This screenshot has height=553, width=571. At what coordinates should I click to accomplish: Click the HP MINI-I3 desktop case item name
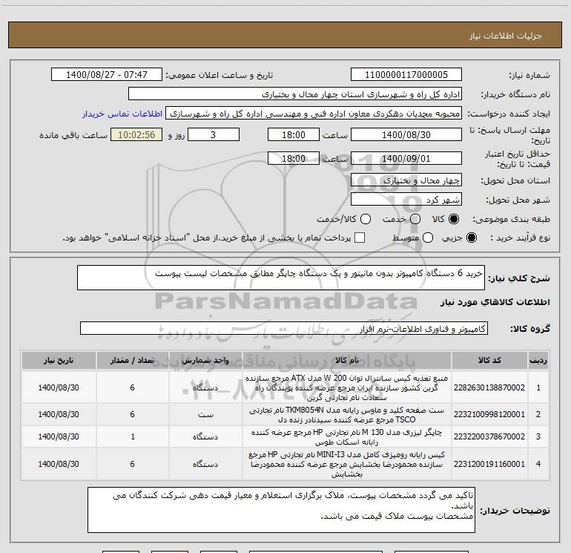[347, 464]
